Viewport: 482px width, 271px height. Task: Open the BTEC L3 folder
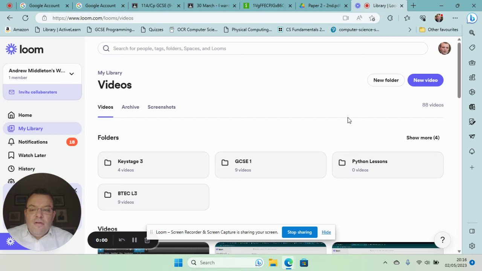coord(153,197)
